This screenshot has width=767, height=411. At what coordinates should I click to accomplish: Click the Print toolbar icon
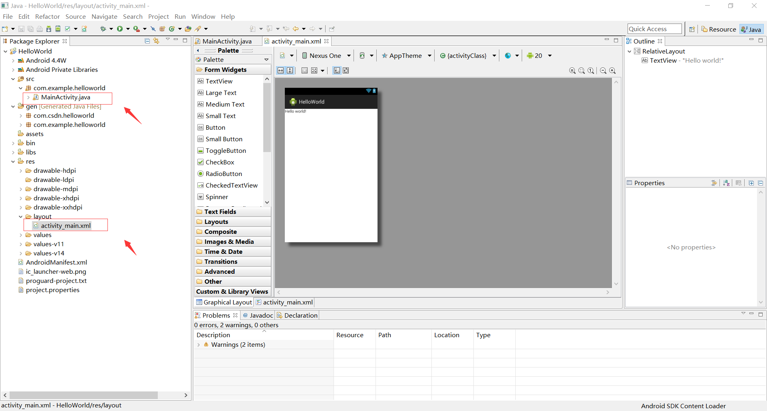point(40,29)
